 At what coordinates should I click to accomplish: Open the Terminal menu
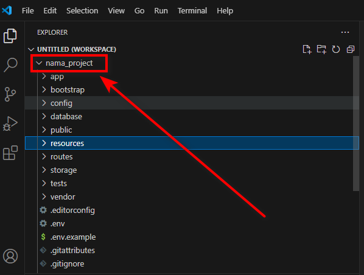point(192,11)
